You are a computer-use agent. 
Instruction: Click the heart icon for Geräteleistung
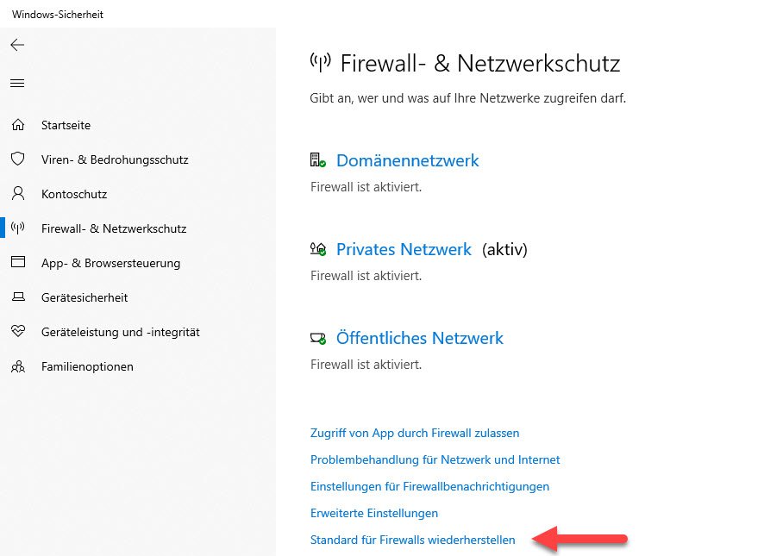pos(17,332)
